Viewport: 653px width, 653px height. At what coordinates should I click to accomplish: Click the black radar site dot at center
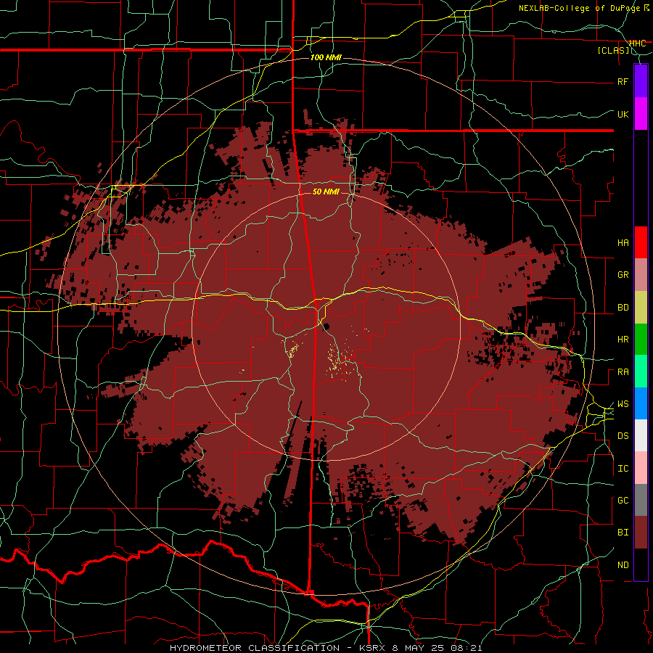[326, 326]
